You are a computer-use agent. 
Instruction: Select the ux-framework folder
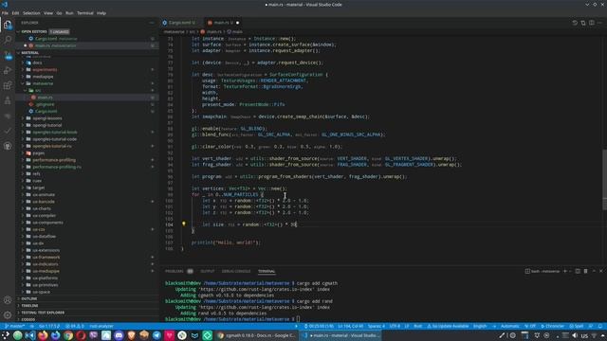pos(46,258)
